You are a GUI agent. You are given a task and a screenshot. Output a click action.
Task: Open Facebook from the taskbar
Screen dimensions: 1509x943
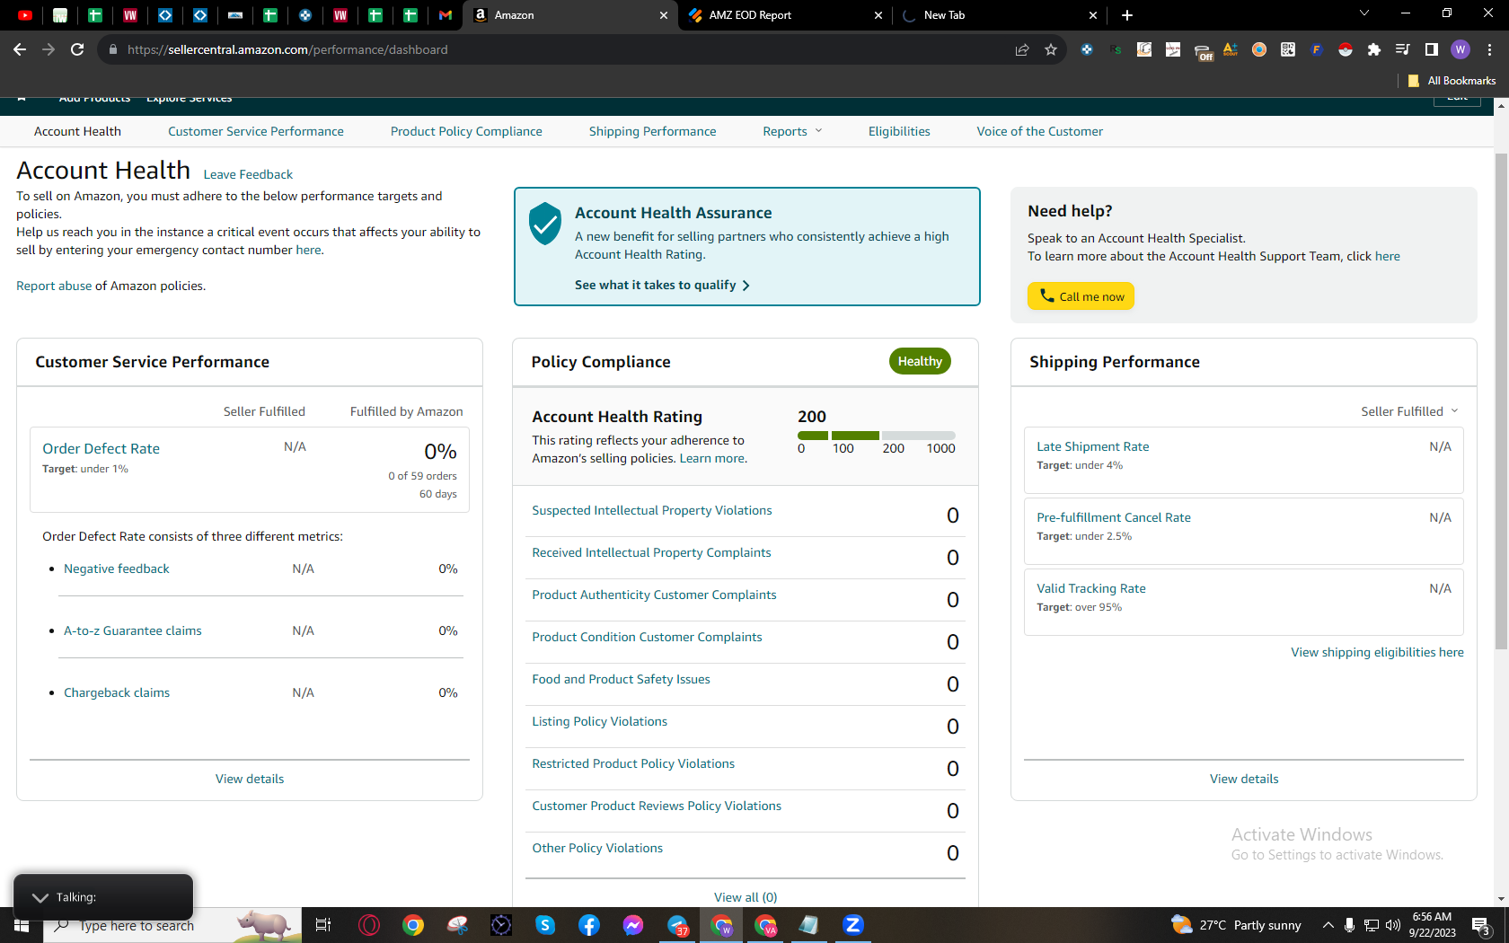589,925
